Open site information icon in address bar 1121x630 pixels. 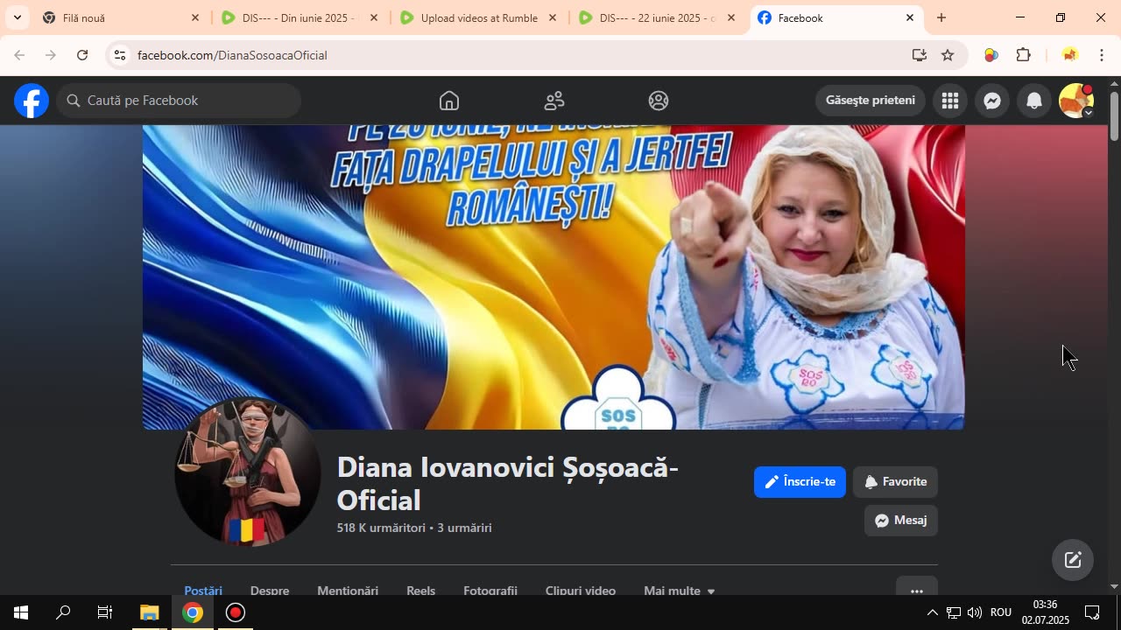pos(120,55)
